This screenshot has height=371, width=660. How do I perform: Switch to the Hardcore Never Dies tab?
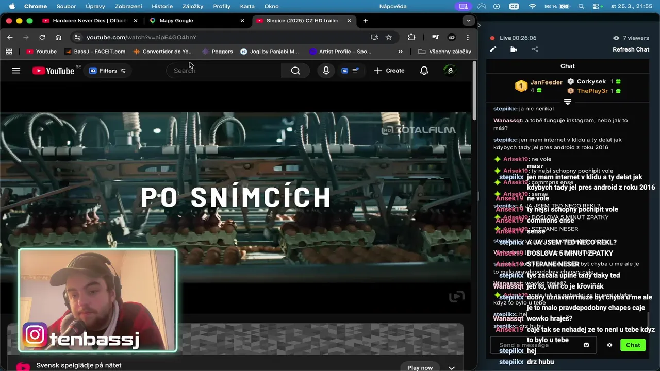pos(90,21)
